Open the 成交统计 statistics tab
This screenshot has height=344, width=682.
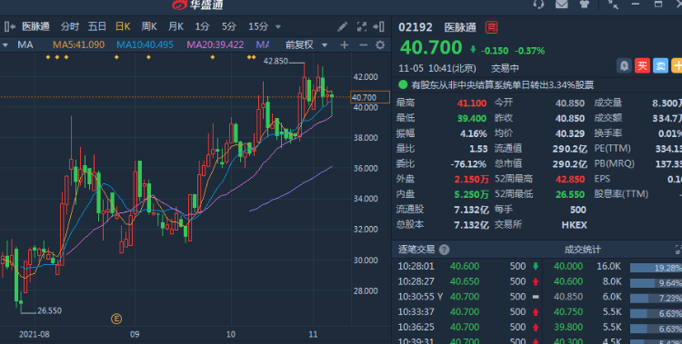pyautogui.click(x=582, y=250)
